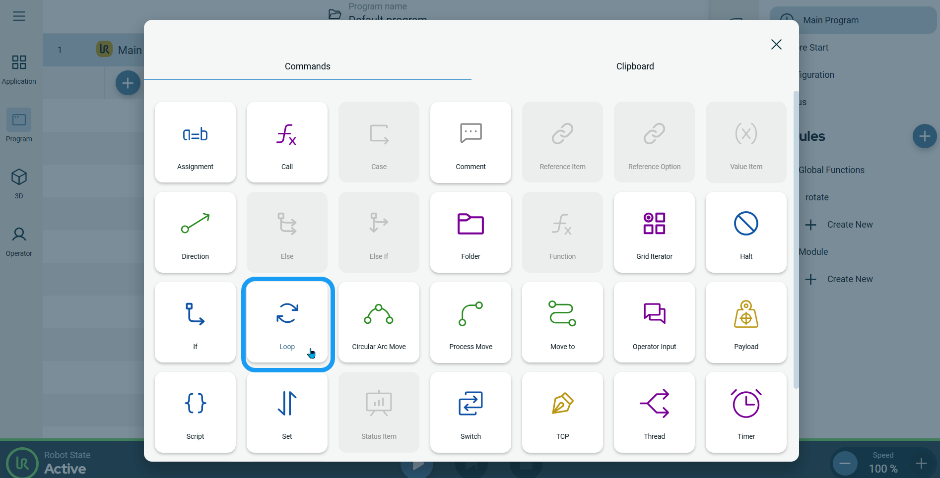Select the Payload command tile
The image size is (940, 478).
(x=746, y=323)
